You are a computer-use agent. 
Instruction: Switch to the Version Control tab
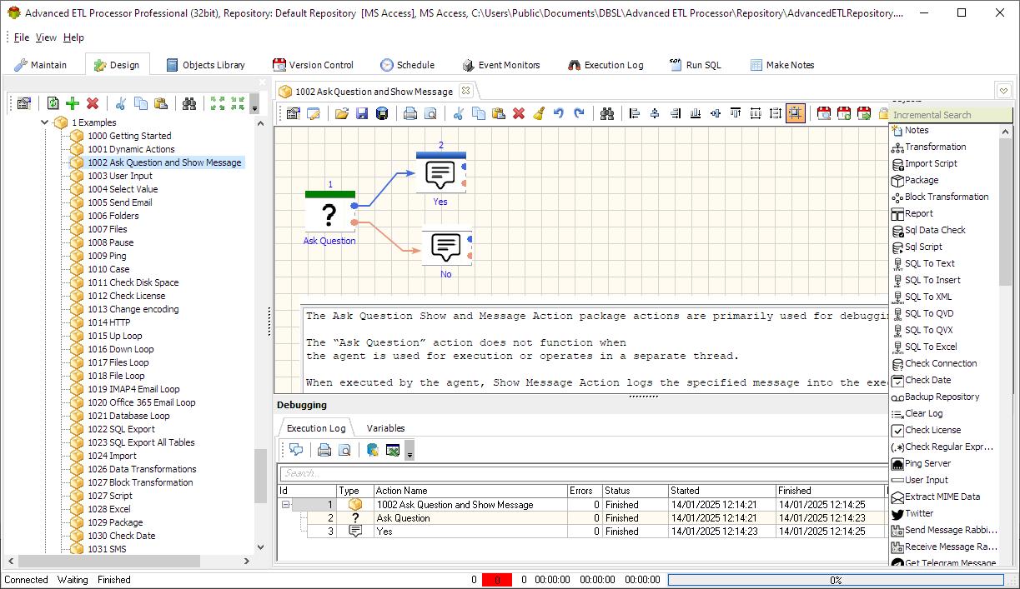[313, 65]
